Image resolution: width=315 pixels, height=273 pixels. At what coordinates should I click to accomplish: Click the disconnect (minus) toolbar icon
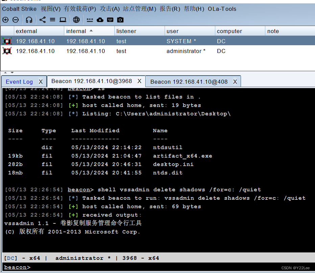pyautogui.click(x=16, y=20)
